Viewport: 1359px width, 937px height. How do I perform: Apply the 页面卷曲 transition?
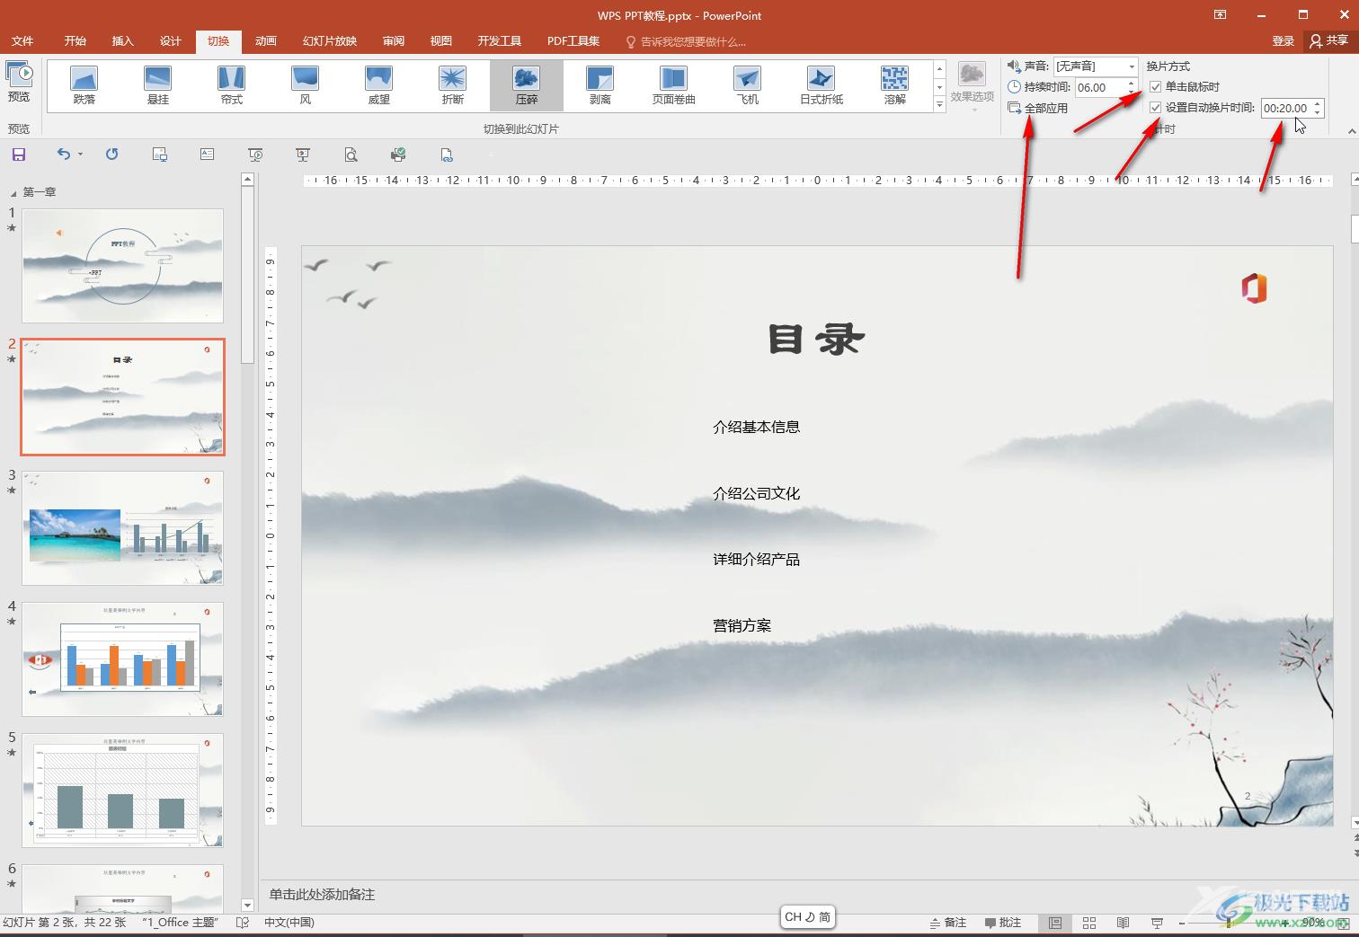pos(674,85)
